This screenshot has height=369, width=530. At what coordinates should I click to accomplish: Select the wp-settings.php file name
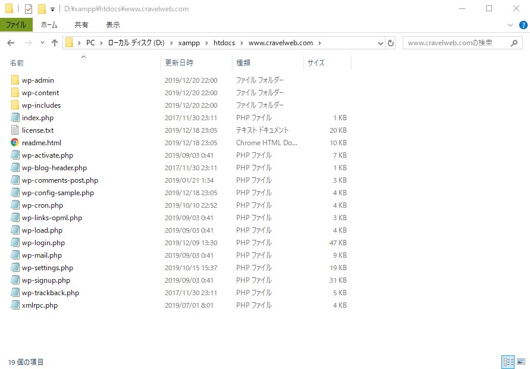(48, 268)
